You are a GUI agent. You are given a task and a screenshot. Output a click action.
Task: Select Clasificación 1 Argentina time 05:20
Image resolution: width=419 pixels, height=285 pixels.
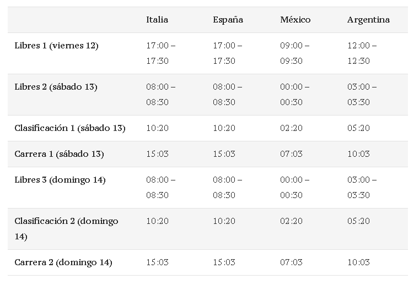(358, 128)
